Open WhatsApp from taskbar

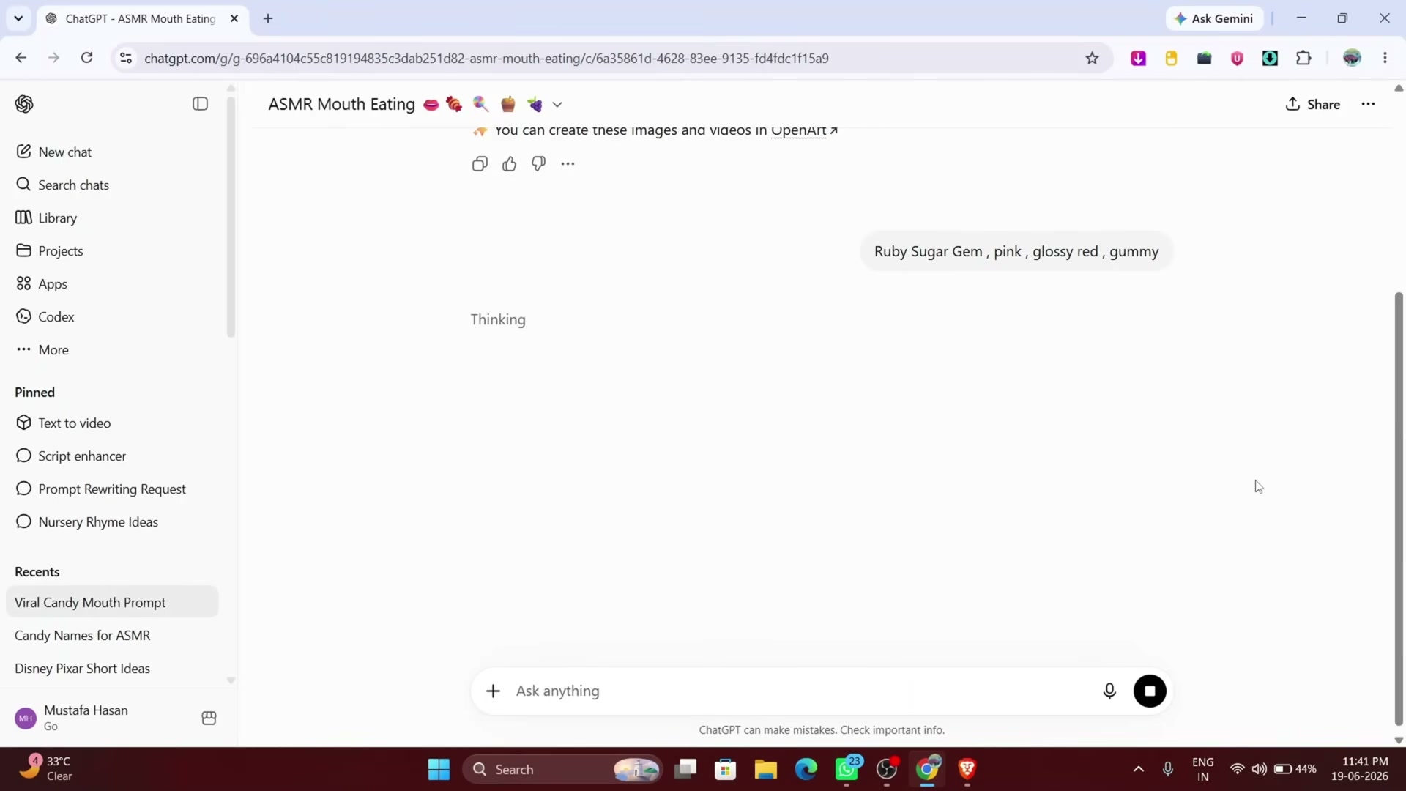click(x=847, y=770)
